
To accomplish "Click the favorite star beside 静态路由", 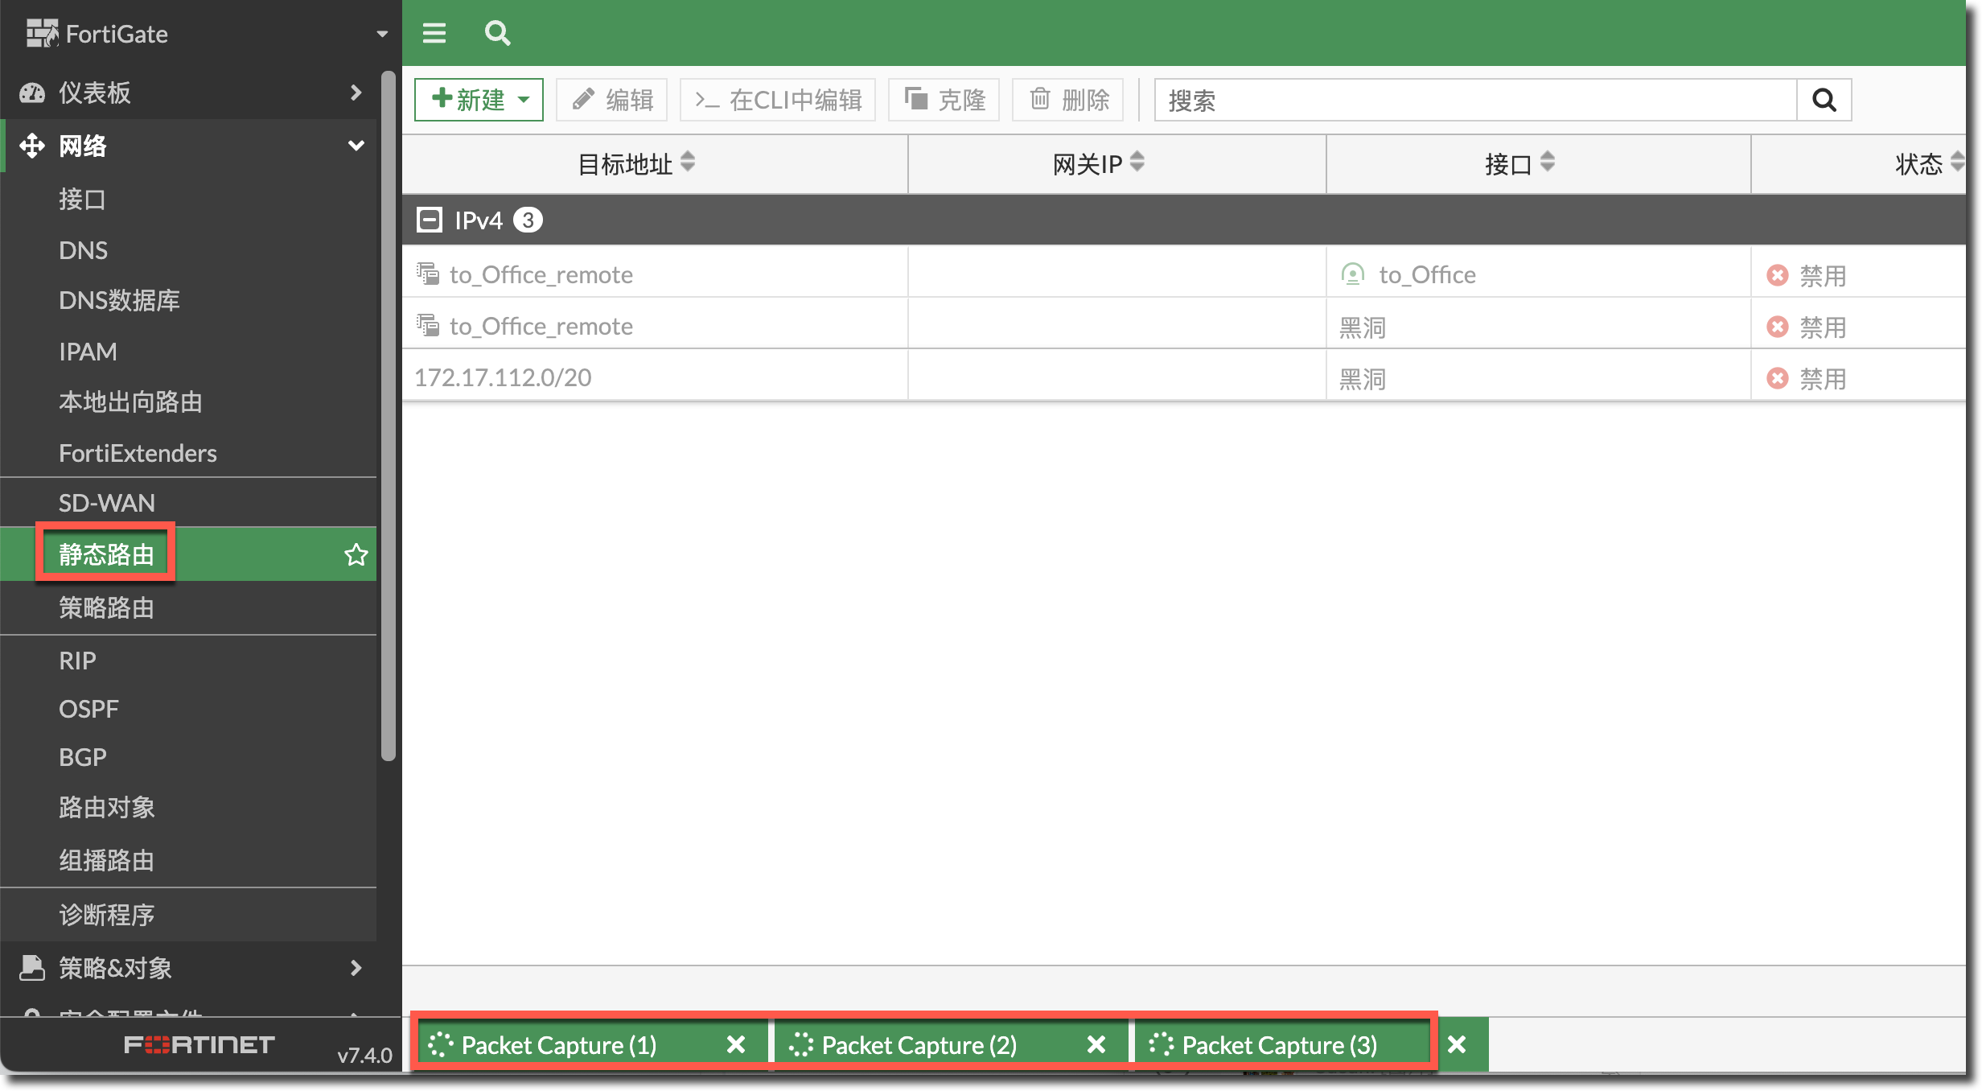I will click(x=356, y=554).
